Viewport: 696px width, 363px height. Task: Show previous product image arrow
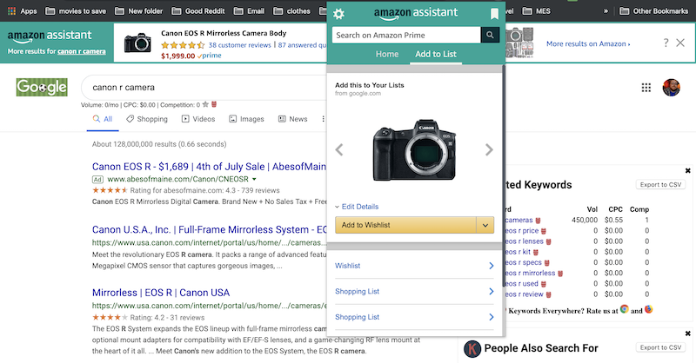[x=339, y=150]
